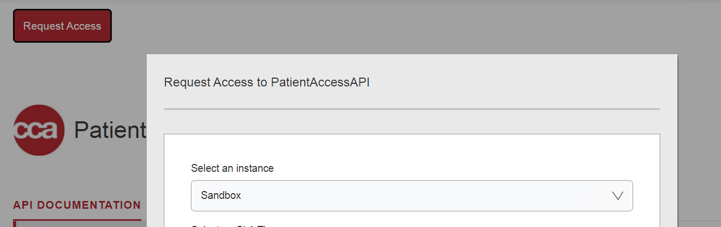721x227 pixels.
Task: Click the white letters cca inside the logo
Action: 36,130
